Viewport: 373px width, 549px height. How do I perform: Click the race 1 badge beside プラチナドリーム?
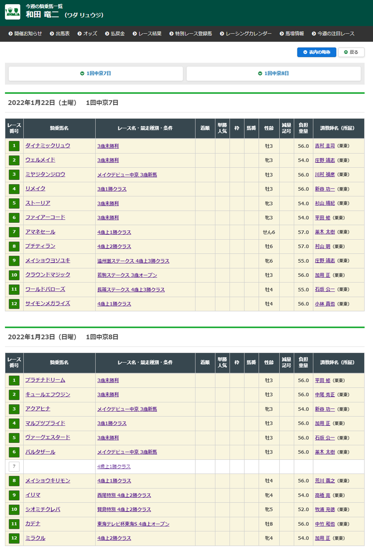click(x=14, y=380)
